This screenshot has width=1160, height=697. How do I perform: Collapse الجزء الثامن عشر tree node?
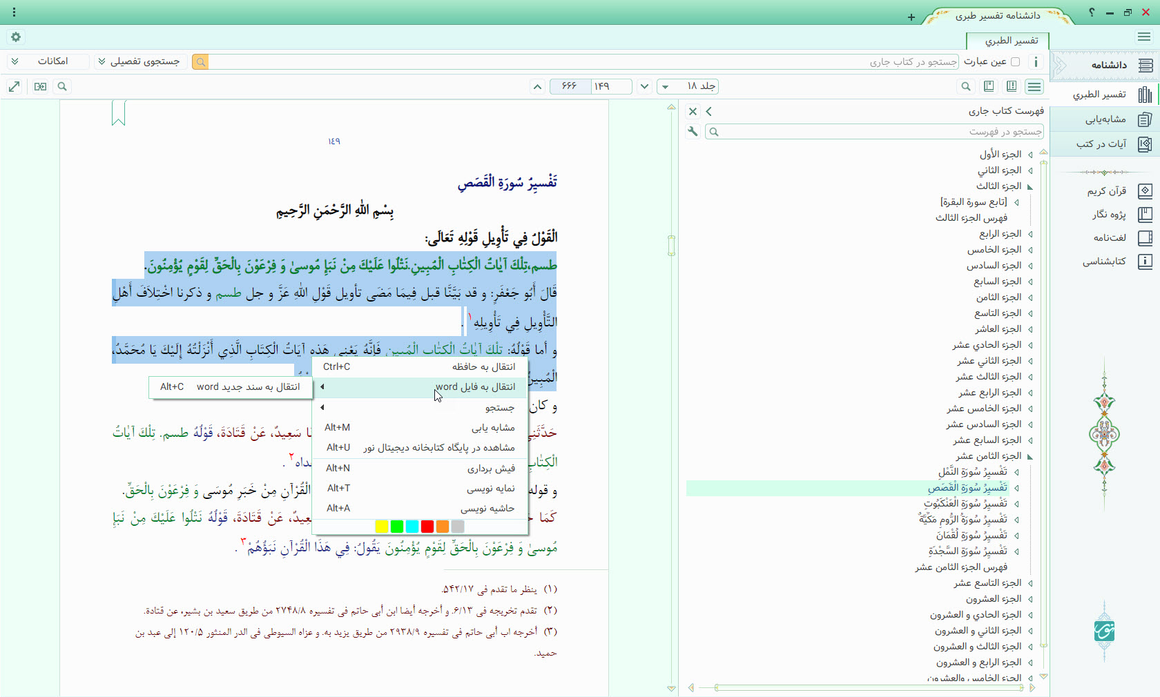coord(1030,456)
